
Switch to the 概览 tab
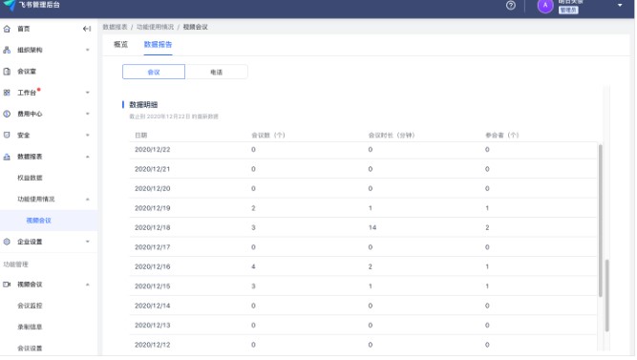point(120,45)
